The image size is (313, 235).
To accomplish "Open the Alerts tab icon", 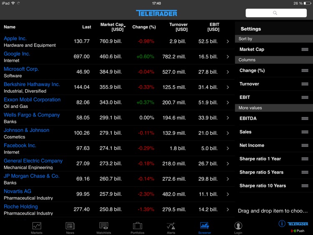I will click(171, 226).
